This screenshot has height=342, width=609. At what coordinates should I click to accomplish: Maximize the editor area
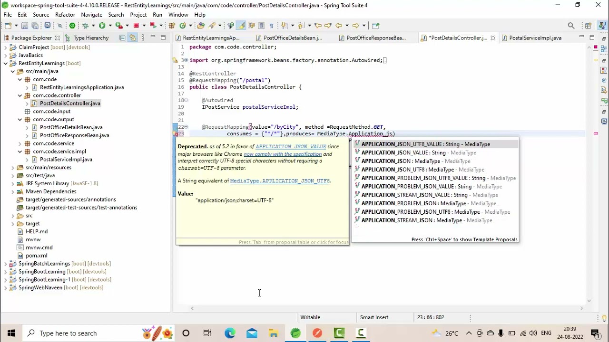[x=592, y=37]
